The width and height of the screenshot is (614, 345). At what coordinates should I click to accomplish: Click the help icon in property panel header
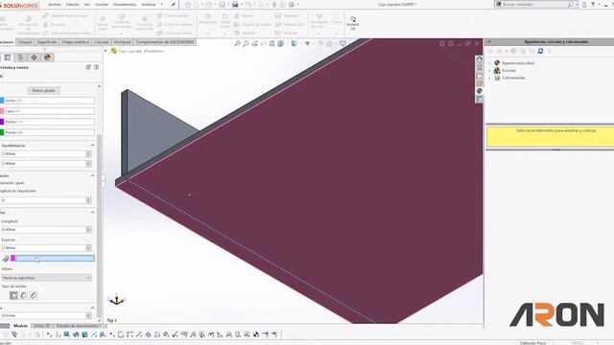coord(96,67)
